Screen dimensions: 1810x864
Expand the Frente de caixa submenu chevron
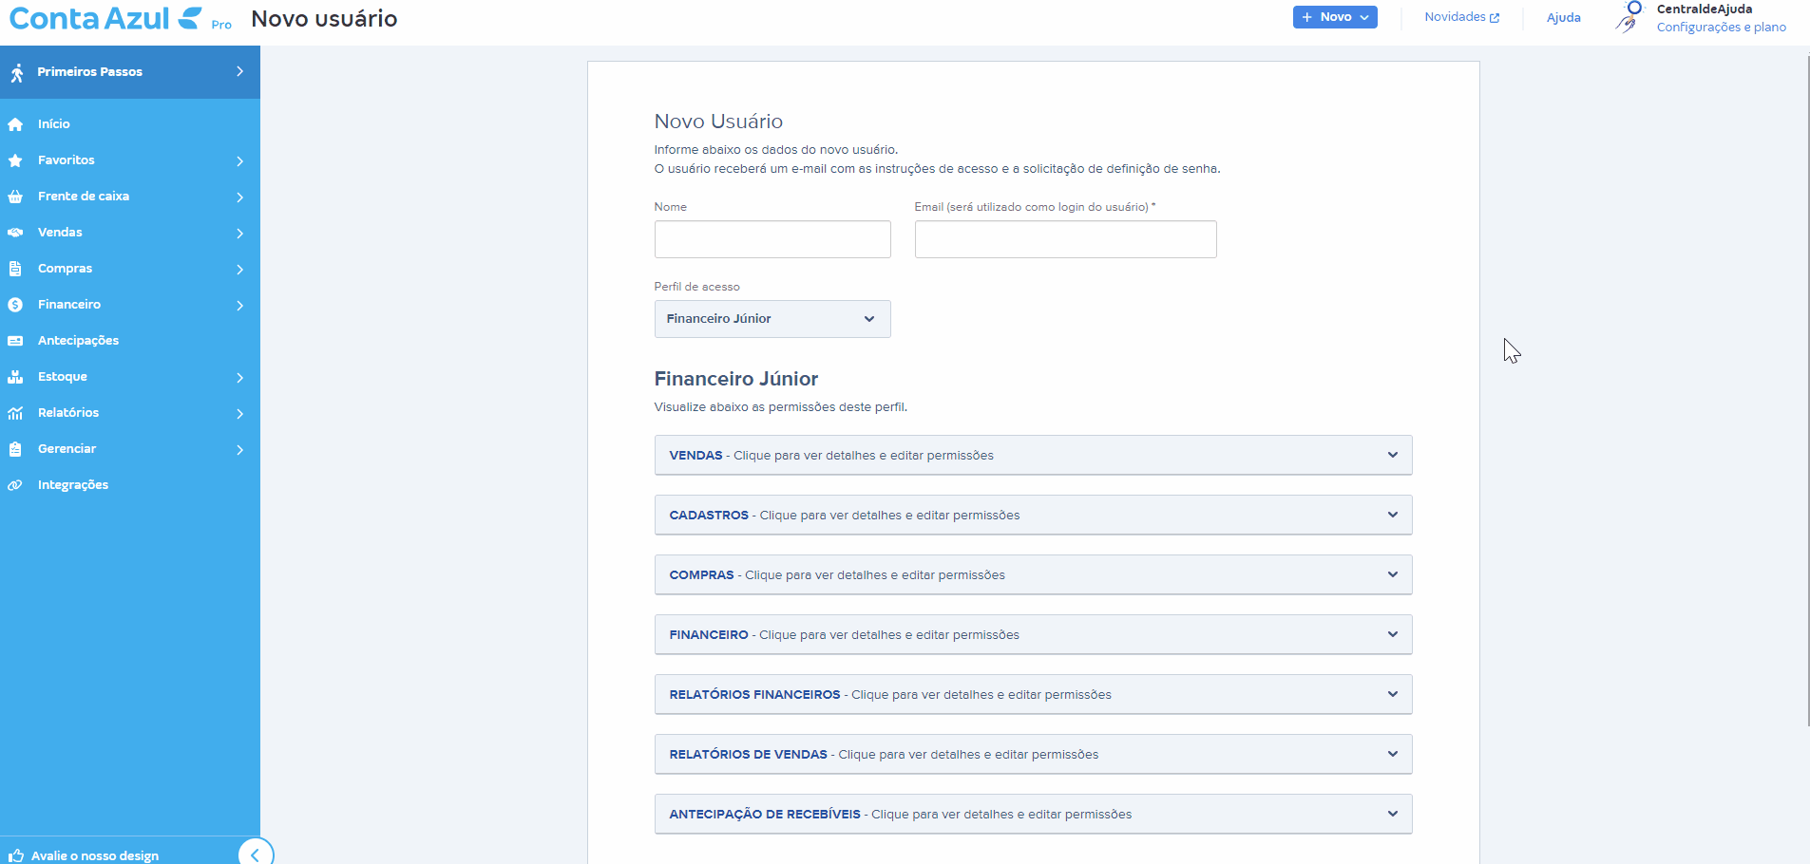(239, 197)
